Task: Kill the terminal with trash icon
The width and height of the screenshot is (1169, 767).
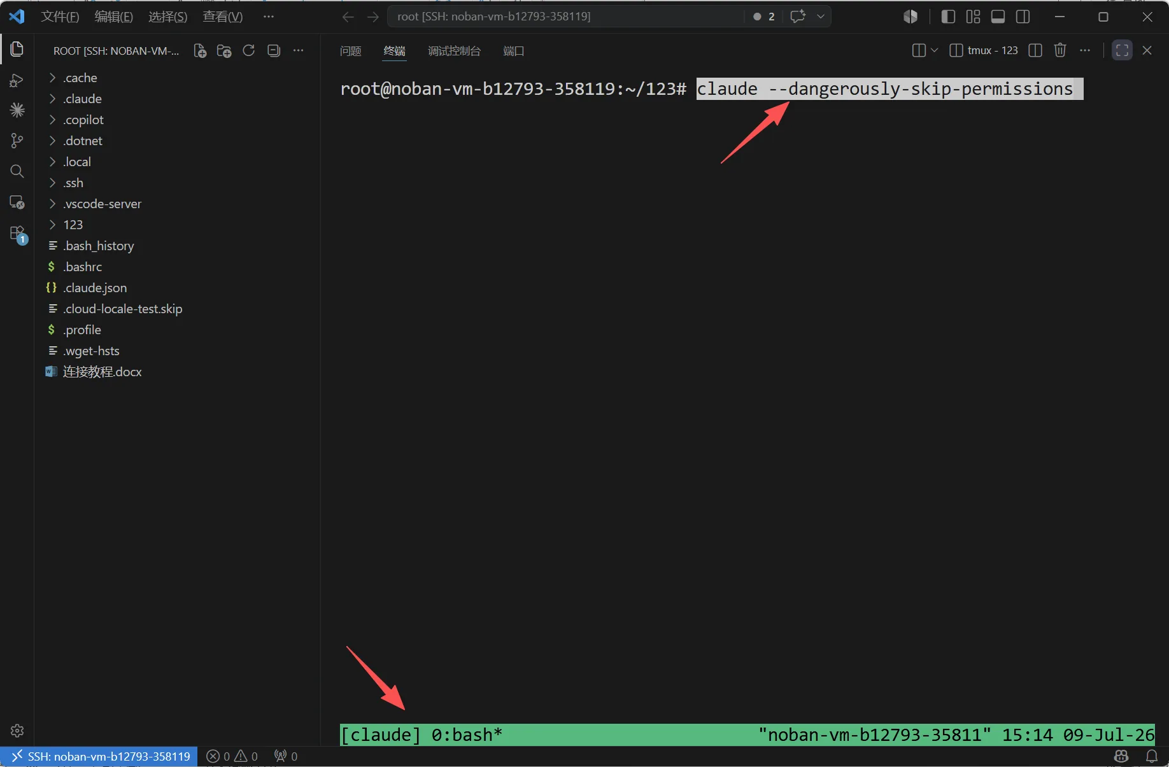Action: click(x=1060, y=50)
